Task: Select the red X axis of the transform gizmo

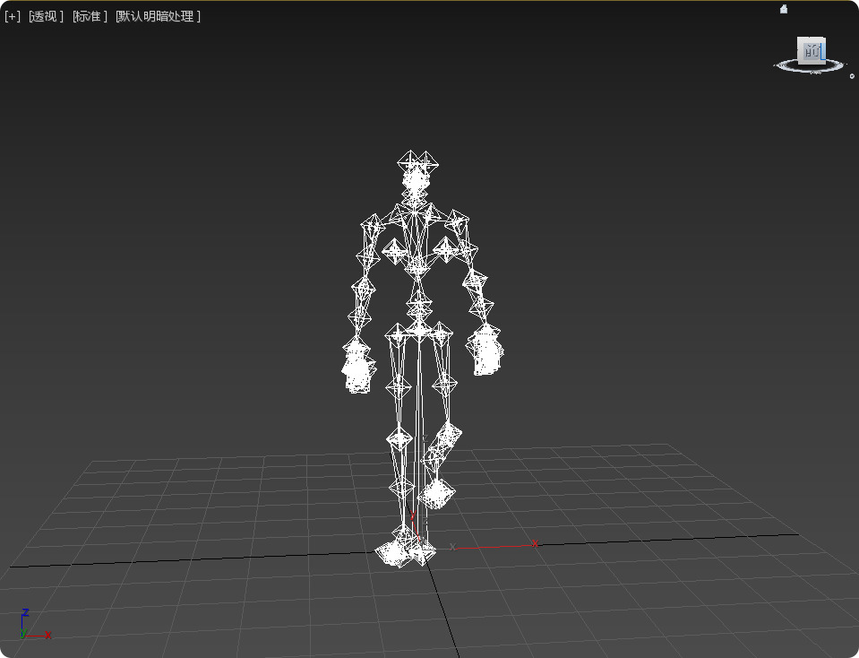Action: tap(496, 546)
